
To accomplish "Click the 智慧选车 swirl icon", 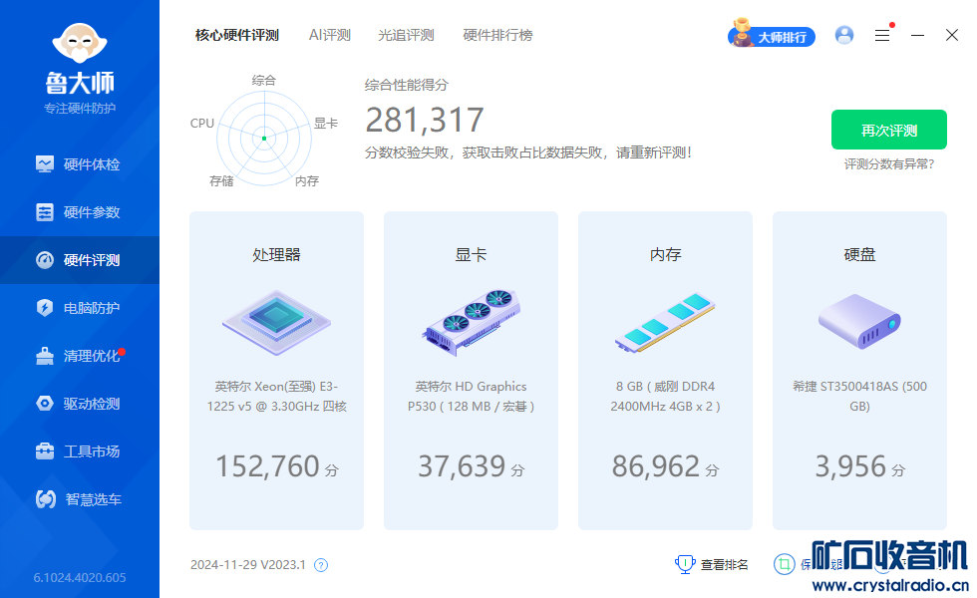I will pos(46,499).
